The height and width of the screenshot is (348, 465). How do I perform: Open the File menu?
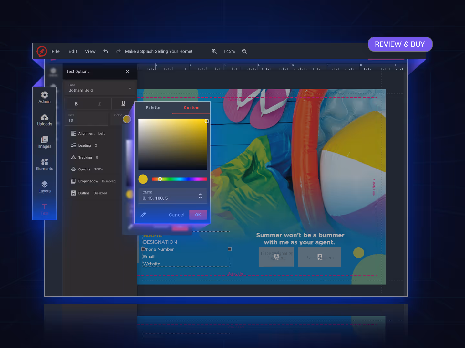pyautogui.click(x=55, y=51)
